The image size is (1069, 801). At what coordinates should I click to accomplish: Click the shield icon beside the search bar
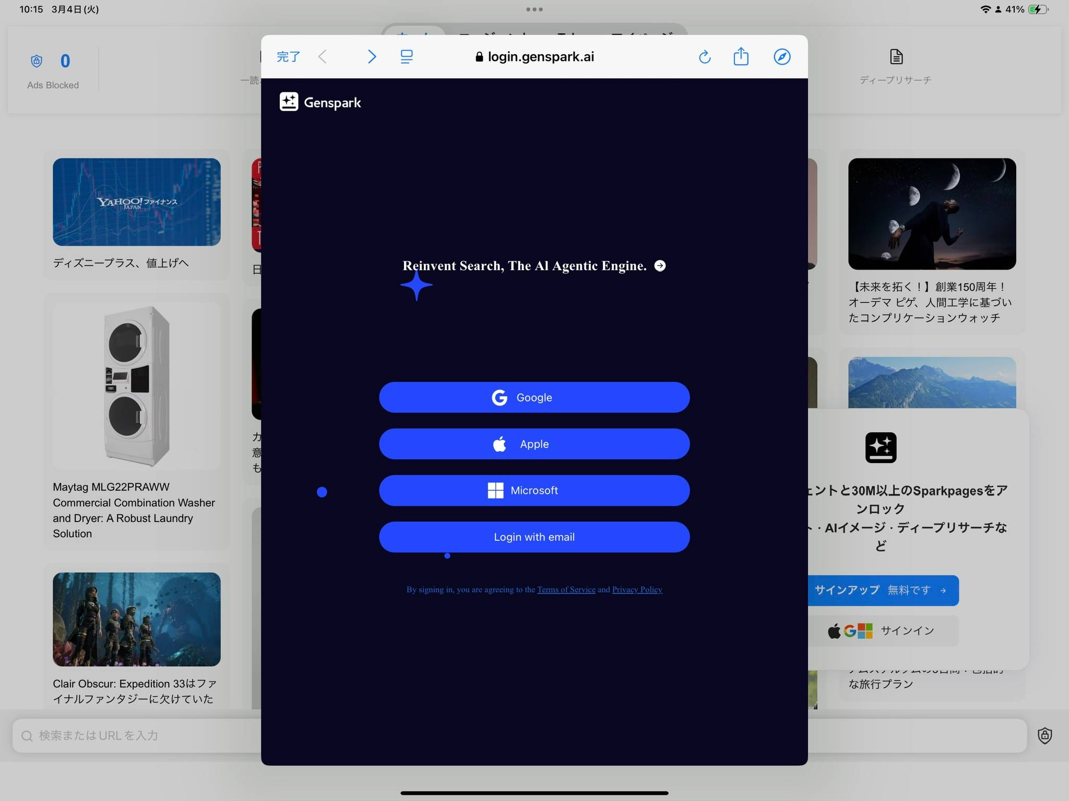tap(1044, 735)
